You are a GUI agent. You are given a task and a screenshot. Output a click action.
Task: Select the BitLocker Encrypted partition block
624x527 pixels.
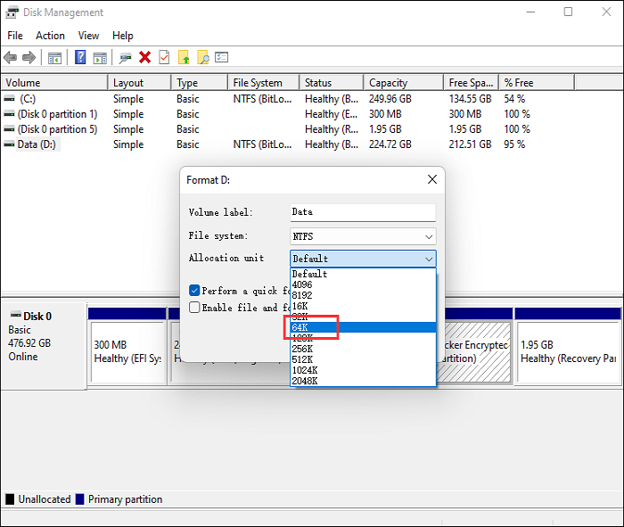click(x=473, y=352)
